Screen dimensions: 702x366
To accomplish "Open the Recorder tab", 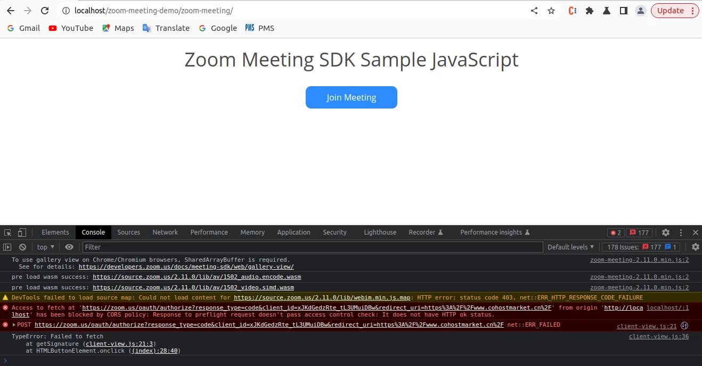I will 426,232.
